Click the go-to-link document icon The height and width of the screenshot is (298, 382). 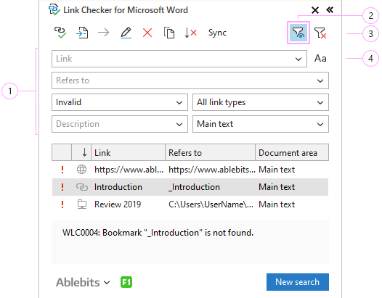pyautogui.click(x=82, y=33)
